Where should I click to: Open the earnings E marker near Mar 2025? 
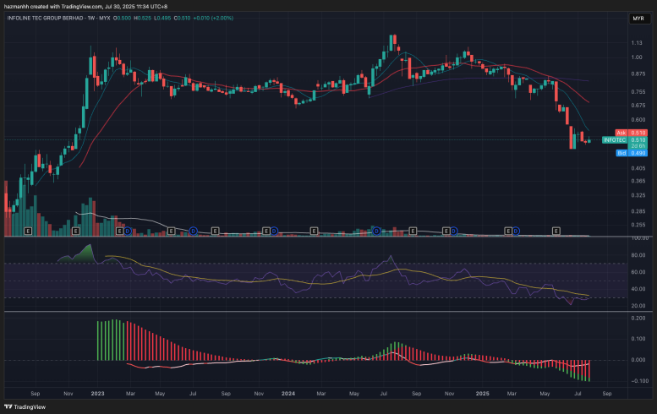pyautogui.click(x=508, y=231)
